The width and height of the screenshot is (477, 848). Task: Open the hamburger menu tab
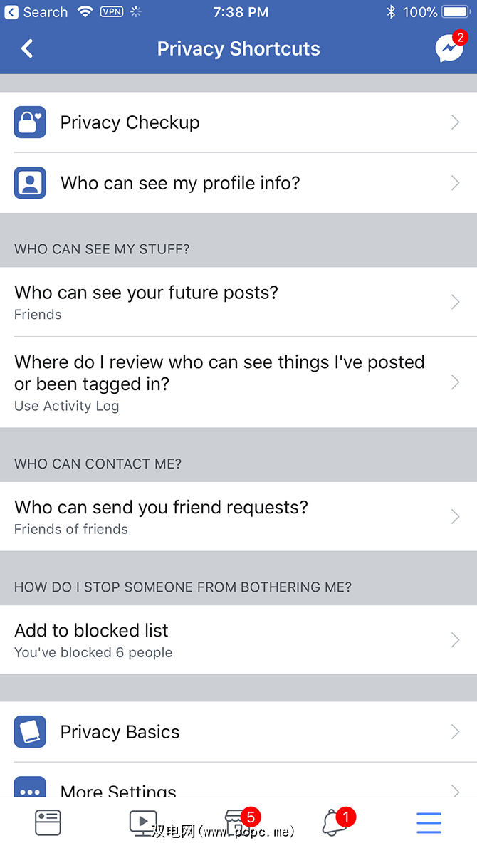tap(429, 823)
